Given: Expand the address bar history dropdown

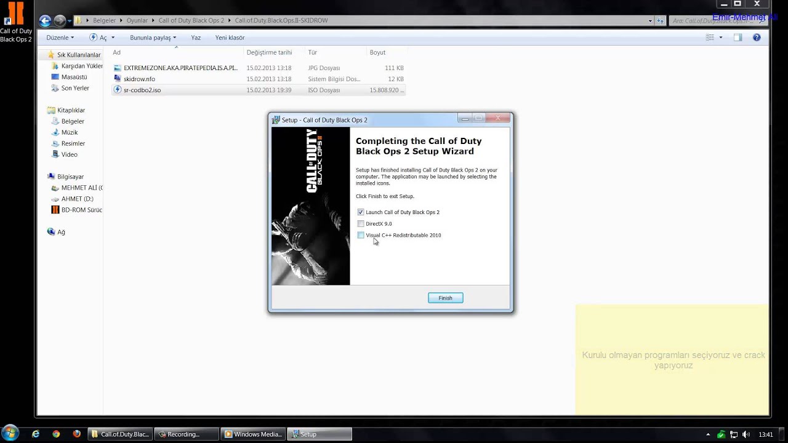Looking at the screenshot, I should coord(650,21).
